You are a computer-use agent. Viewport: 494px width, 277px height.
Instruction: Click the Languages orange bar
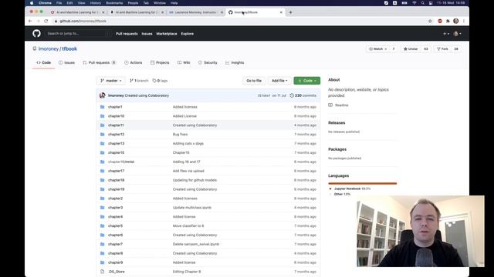click(x=362, y=183)
